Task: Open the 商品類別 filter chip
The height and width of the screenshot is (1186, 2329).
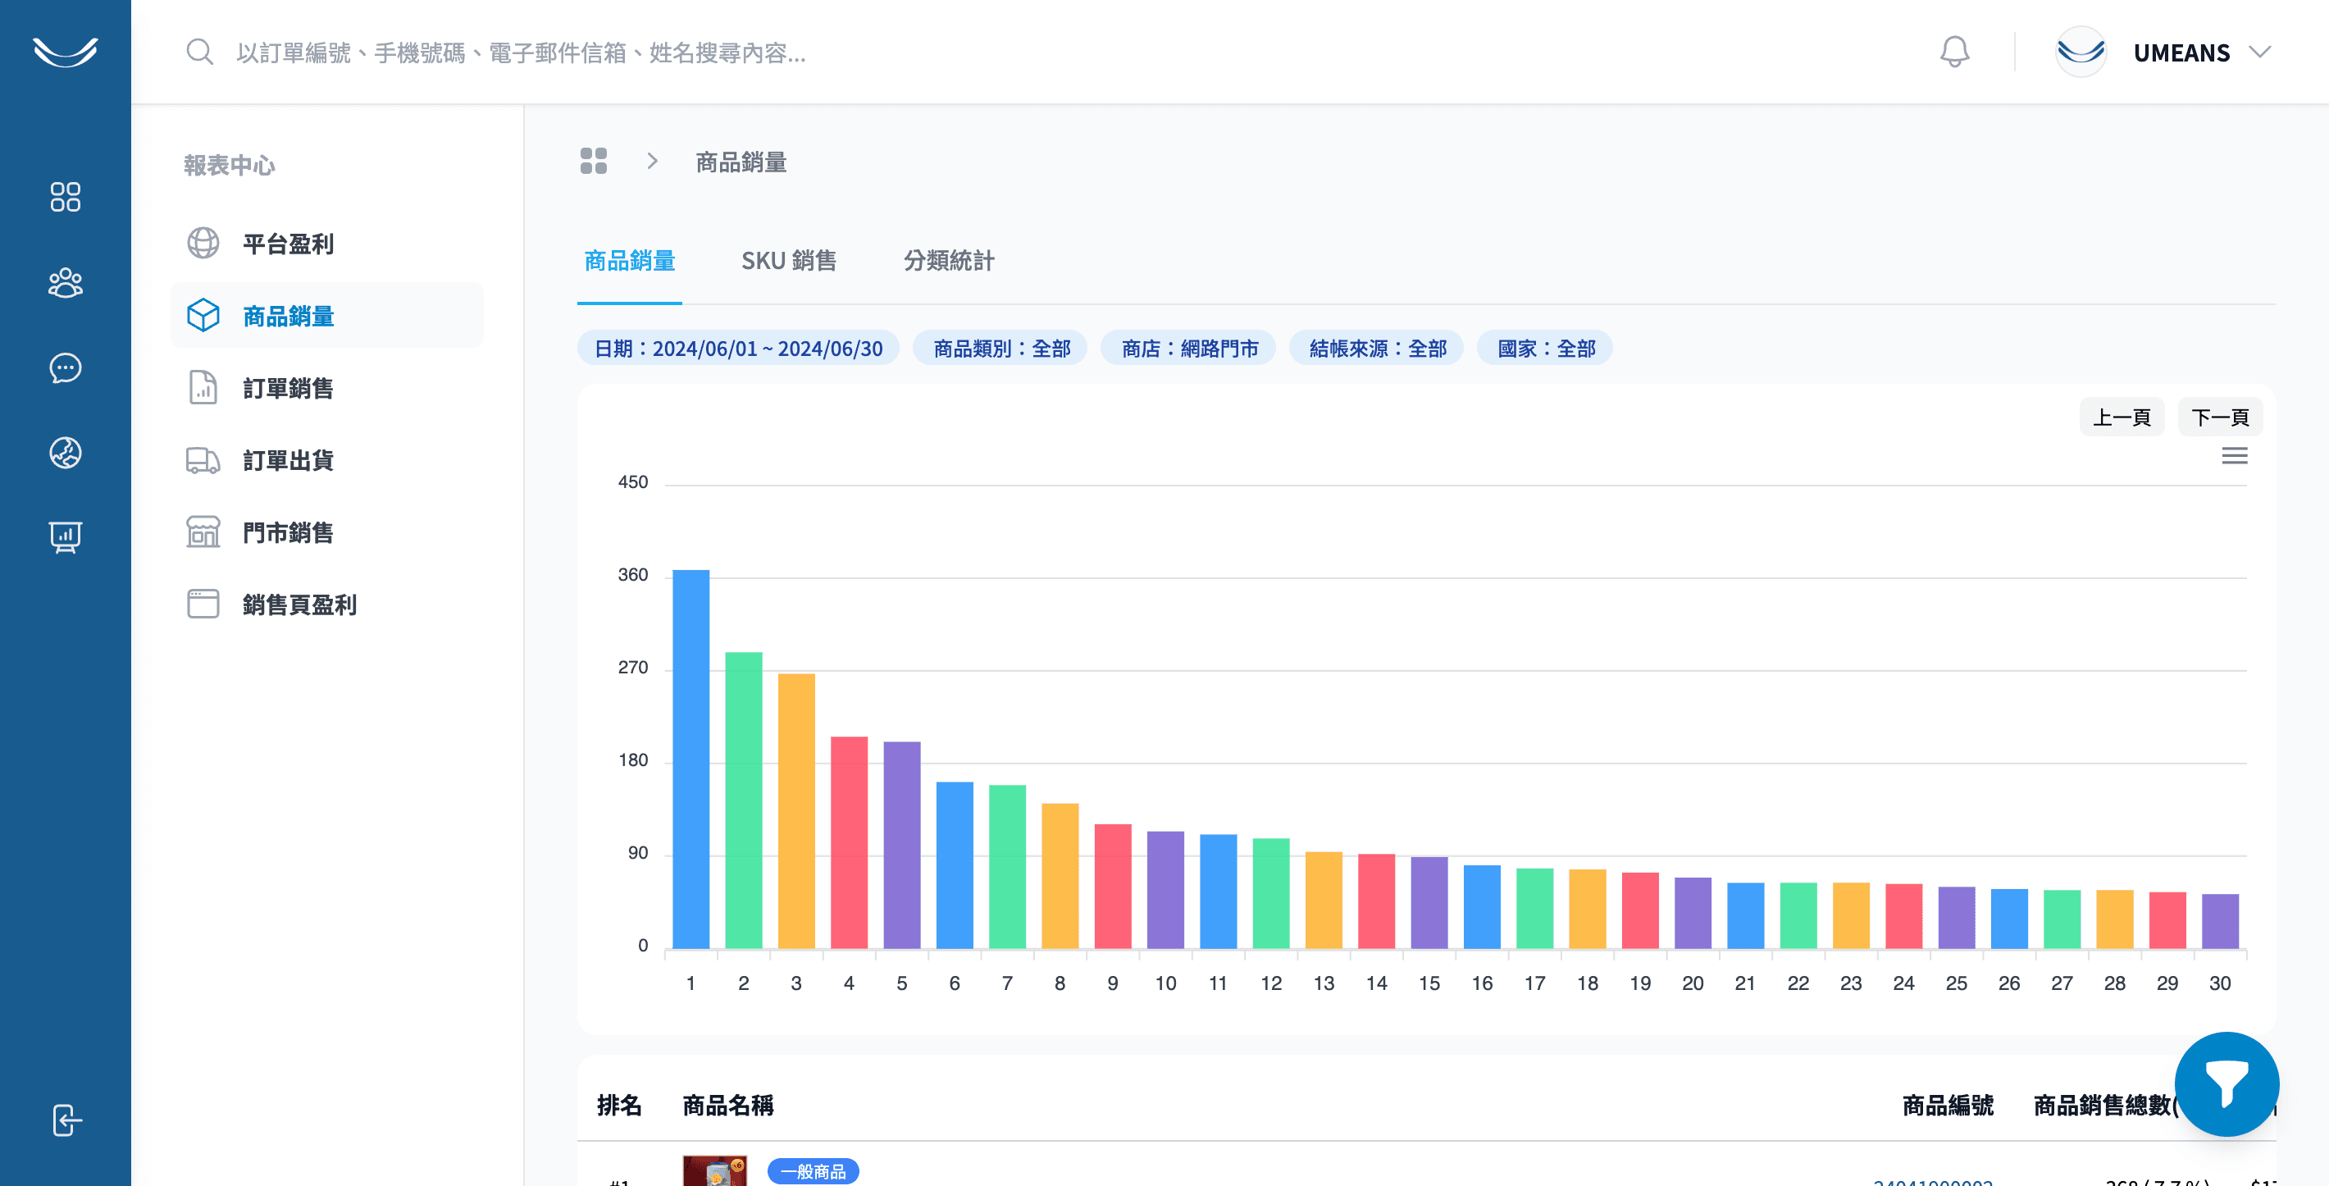Action: (x=1000, y=348)
